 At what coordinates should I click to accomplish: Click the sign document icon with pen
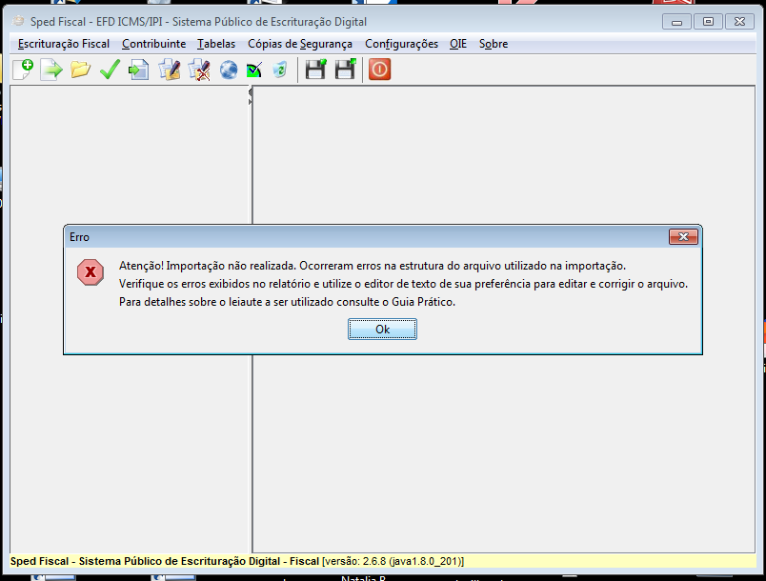coord(170,70)
